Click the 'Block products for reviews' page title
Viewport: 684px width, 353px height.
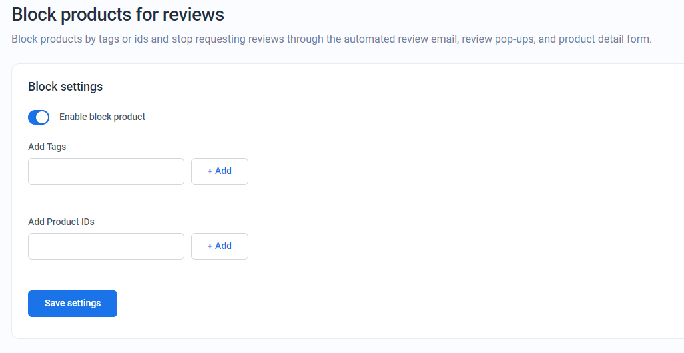[117, 15]
